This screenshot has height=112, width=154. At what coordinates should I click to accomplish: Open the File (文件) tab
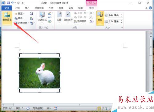pos(7,8)
